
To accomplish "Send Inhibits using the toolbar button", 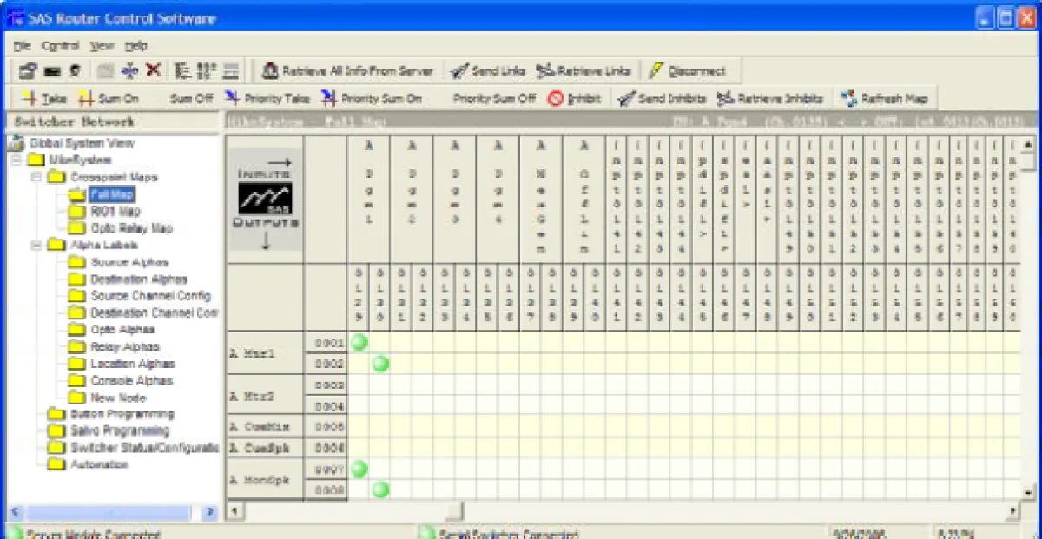I will 663,99.
